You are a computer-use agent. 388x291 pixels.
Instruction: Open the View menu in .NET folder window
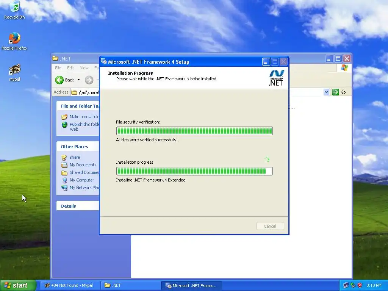[x=84, y=68]
